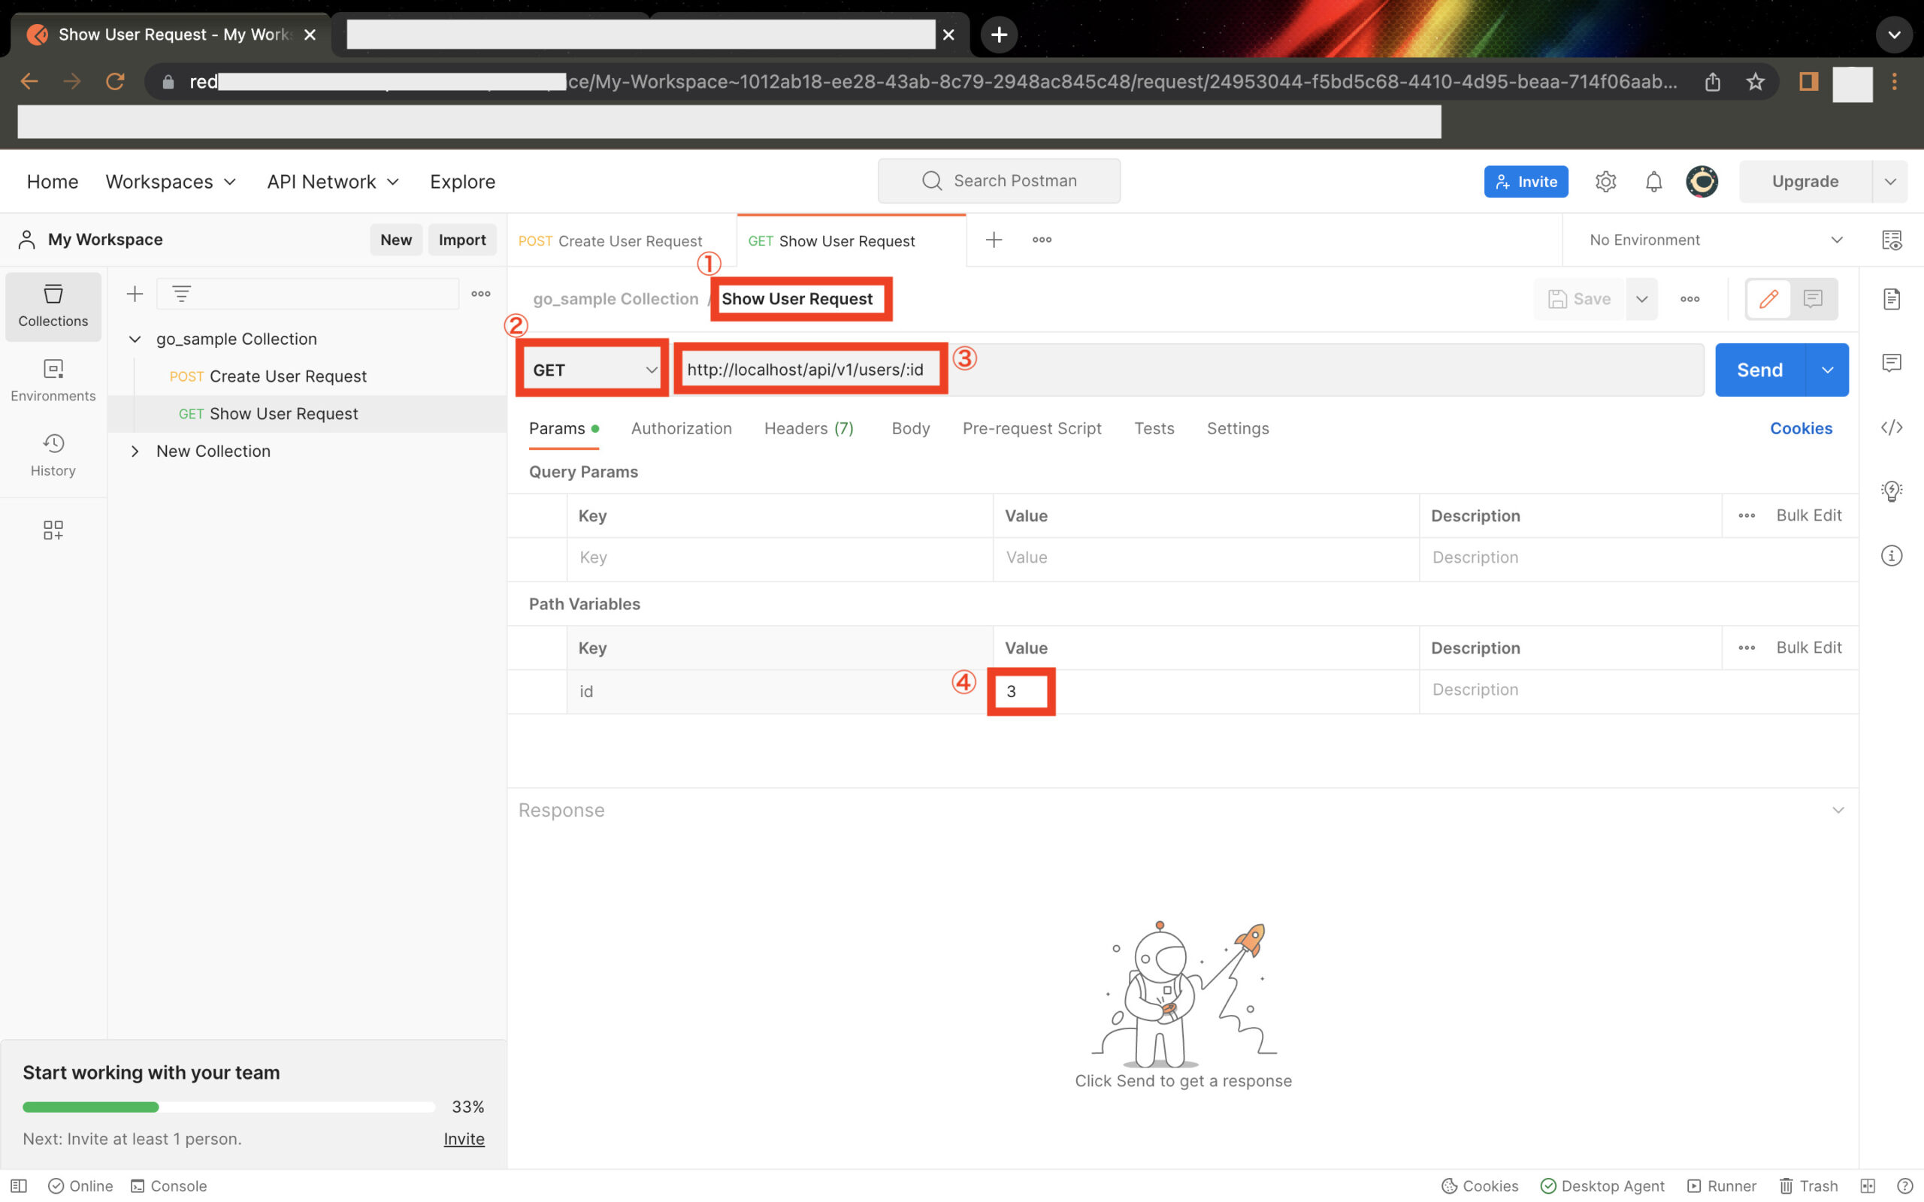Open the Postman settings gear icon
The image size is (1924, 1202).
click(x=1605, y=181)
